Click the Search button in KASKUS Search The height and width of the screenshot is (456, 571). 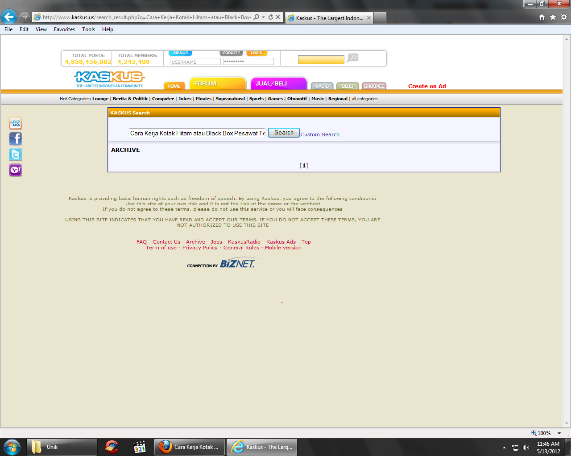click(284, 133)
